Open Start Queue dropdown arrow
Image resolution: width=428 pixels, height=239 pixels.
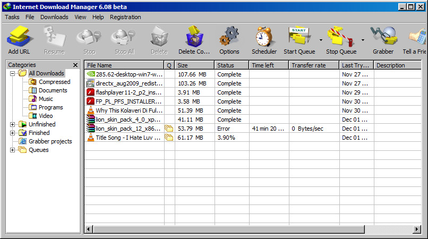[x=321, y=40]
